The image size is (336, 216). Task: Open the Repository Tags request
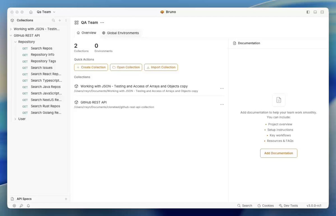click(43, 61)
